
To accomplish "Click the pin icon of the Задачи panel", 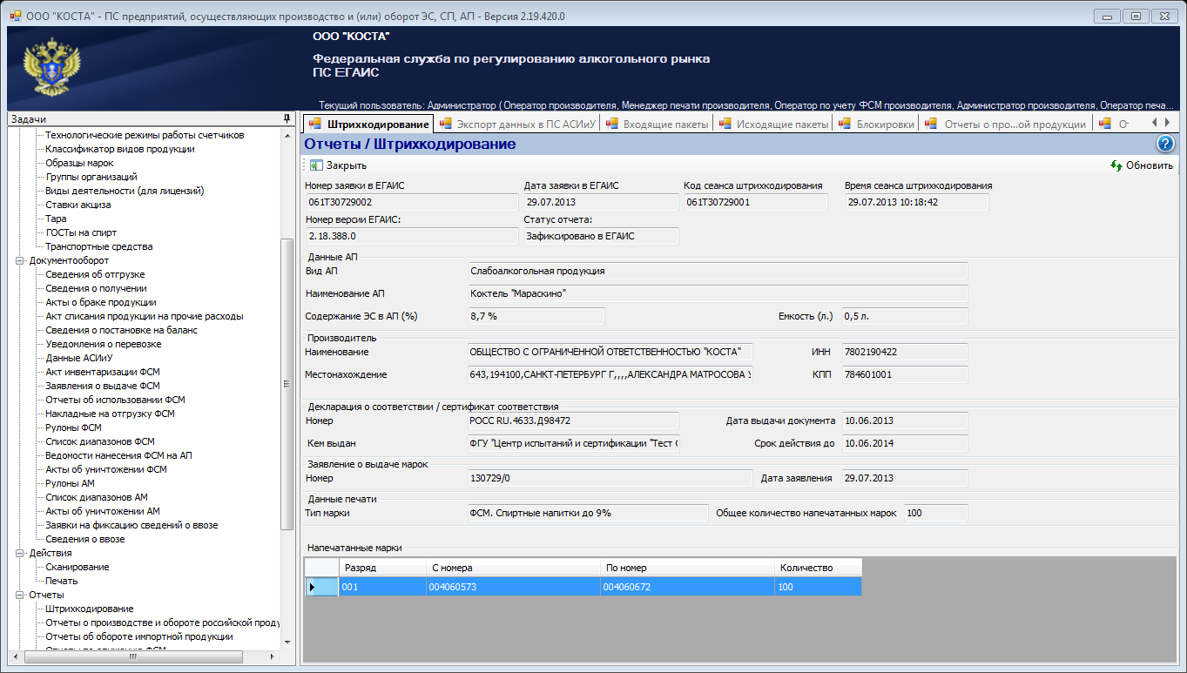I will point(287,118).
